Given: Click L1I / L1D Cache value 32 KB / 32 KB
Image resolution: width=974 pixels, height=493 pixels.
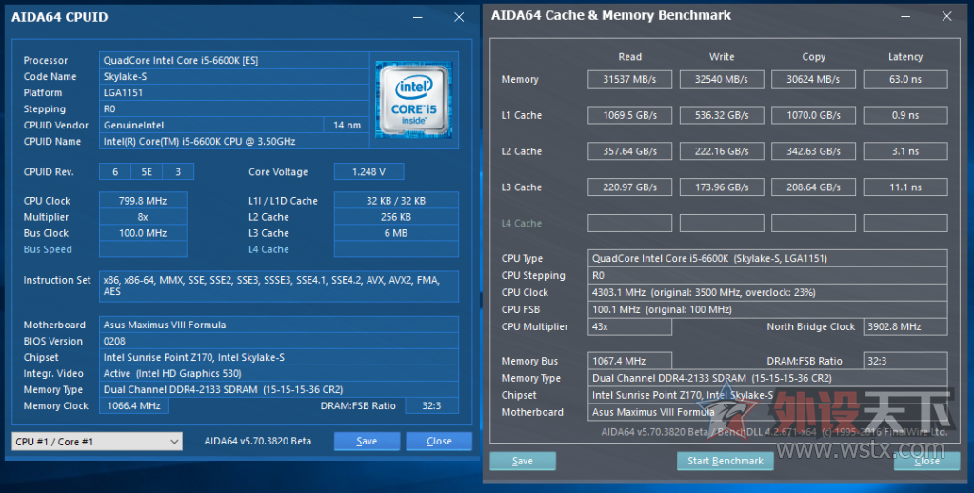Looking at the screenshot, I should click(396, 201).
